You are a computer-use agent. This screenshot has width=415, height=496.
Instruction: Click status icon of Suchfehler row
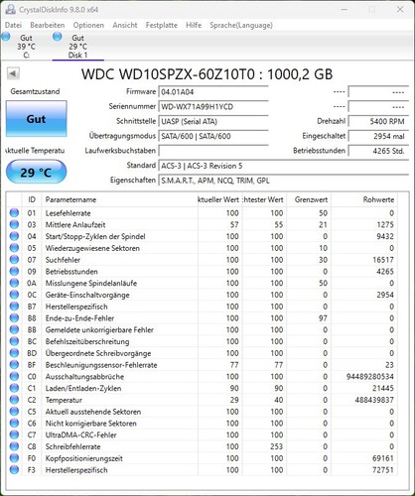pos(14,260)
